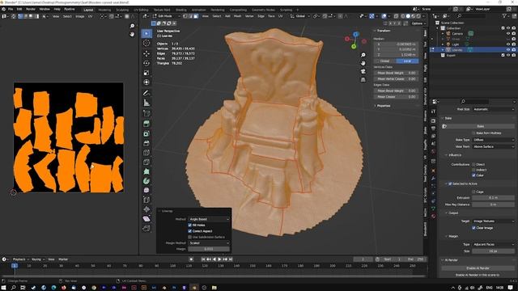518x291 pixels.
Task: Switch to the Sculpting workspace tab
Action: click(122, 10)
